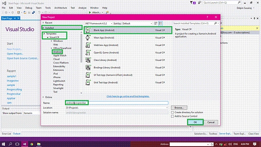This screenshot has height=147, width=261.
Task: Open Chrome from taskbar
Action: coord(32,144)
